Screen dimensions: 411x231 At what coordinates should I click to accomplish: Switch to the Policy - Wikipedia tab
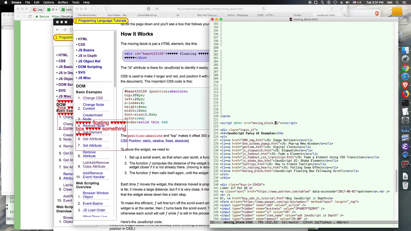(x=238, y=15)
